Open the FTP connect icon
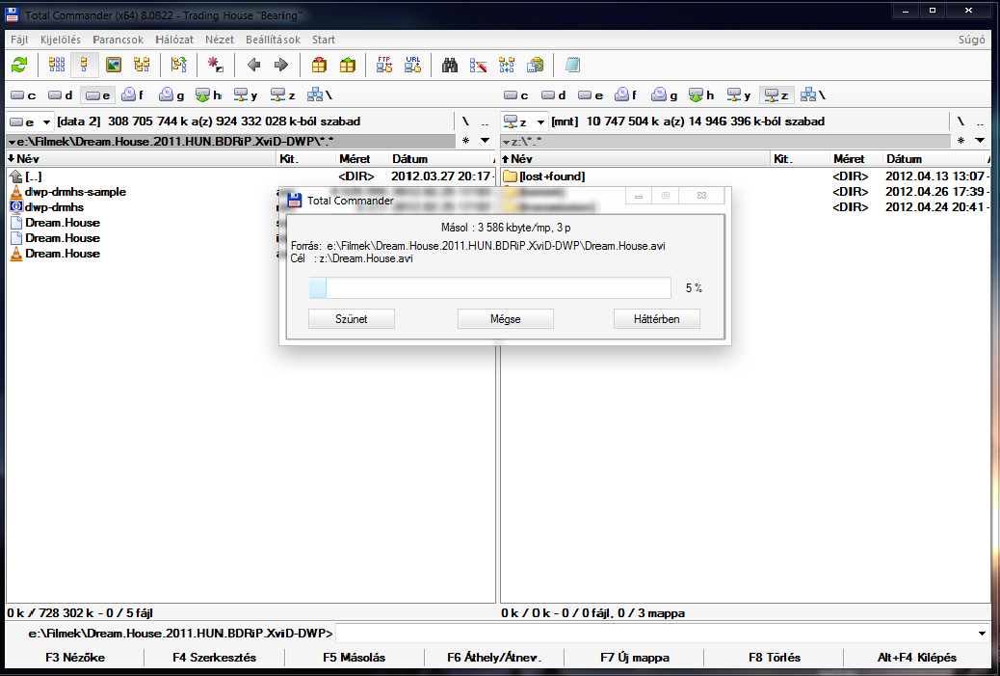This screenshot has width=1000, height=676. tap(384, 65)
